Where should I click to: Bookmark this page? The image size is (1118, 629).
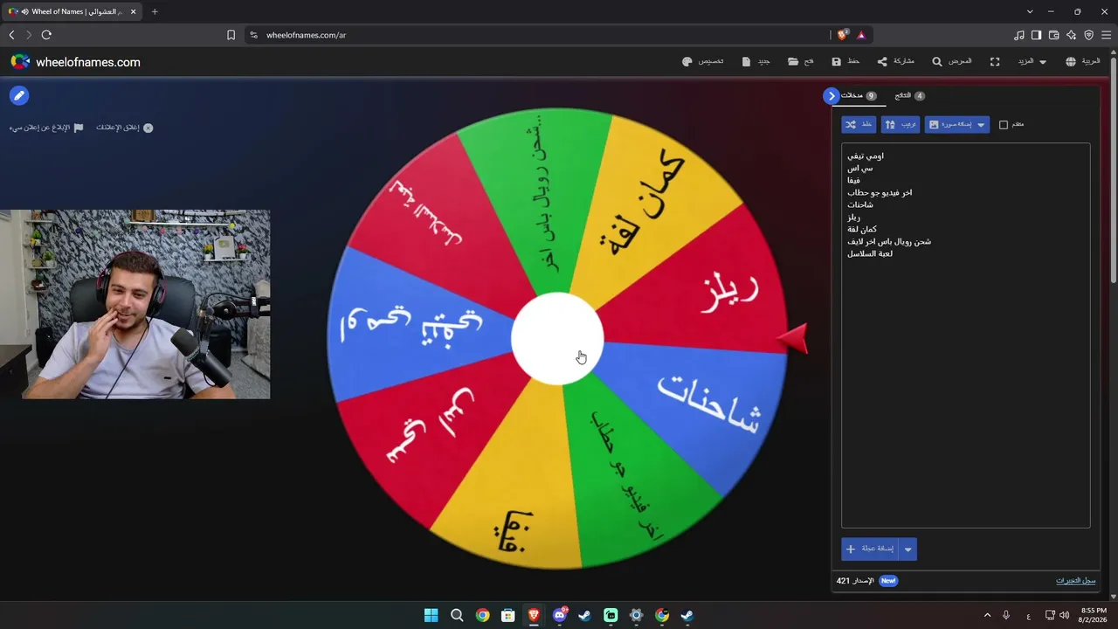coord(231,35)
